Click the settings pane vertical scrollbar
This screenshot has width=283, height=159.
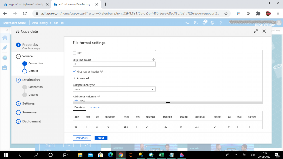point(263,76)
